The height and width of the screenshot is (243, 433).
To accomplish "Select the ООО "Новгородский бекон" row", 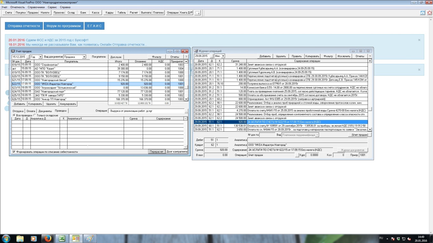I will tap(63, 80).
